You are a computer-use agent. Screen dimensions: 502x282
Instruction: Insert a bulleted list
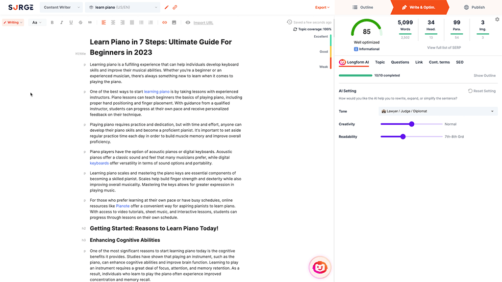(141, 23)
